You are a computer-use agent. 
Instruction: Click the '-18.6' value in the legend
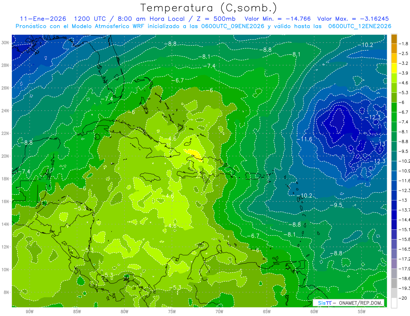405,279
